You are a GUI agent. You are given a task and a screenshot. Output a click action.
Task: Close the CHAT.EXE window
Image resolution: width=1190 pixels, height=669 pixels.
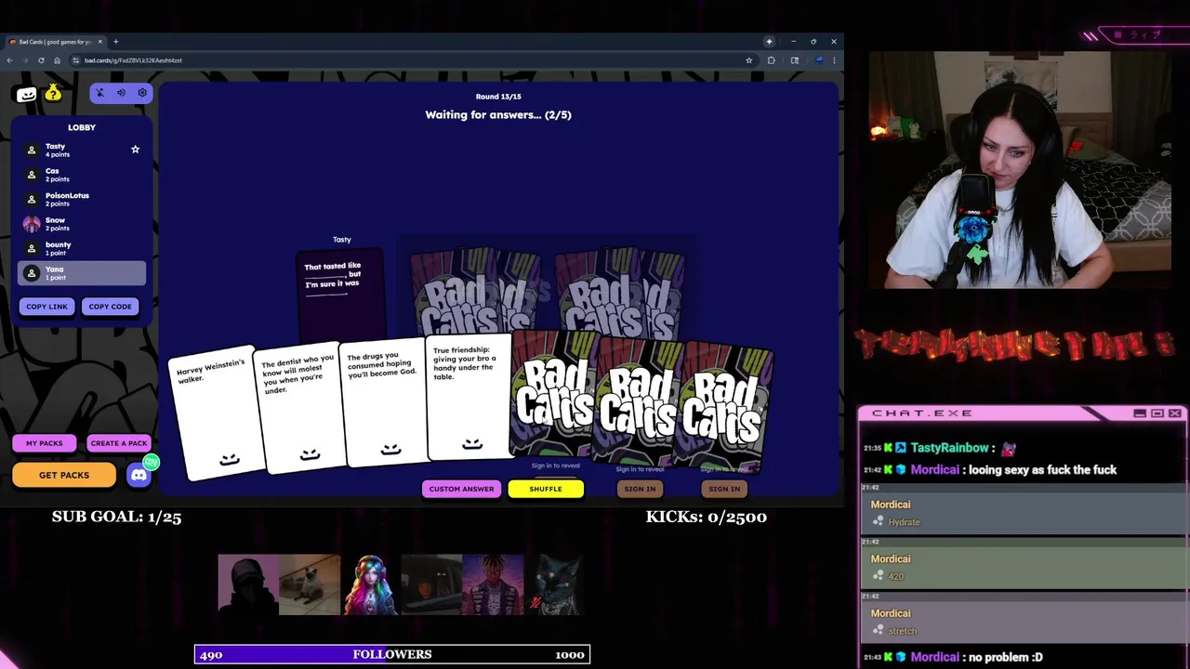pyautogui.click(x=1175, y=413)
